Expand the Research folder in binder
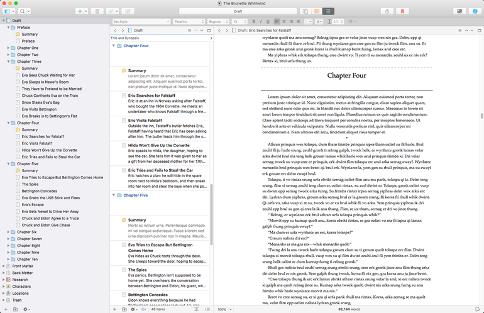The image size is (484, 313). 4,279
